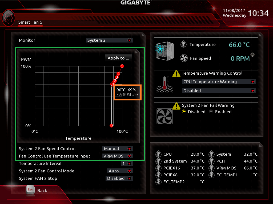Viewport: 273px width, 204px height.
Task: Click the System 32.0 °C value
Action: pos(251,154)
